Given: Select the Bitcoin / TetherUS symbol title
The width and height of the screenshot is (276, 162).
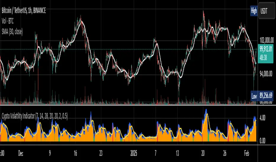Looking at the screenshot, I should point(24,11).
